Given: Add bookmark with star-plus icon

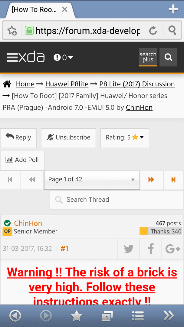Looking at the screenshot, I should 12,31.
